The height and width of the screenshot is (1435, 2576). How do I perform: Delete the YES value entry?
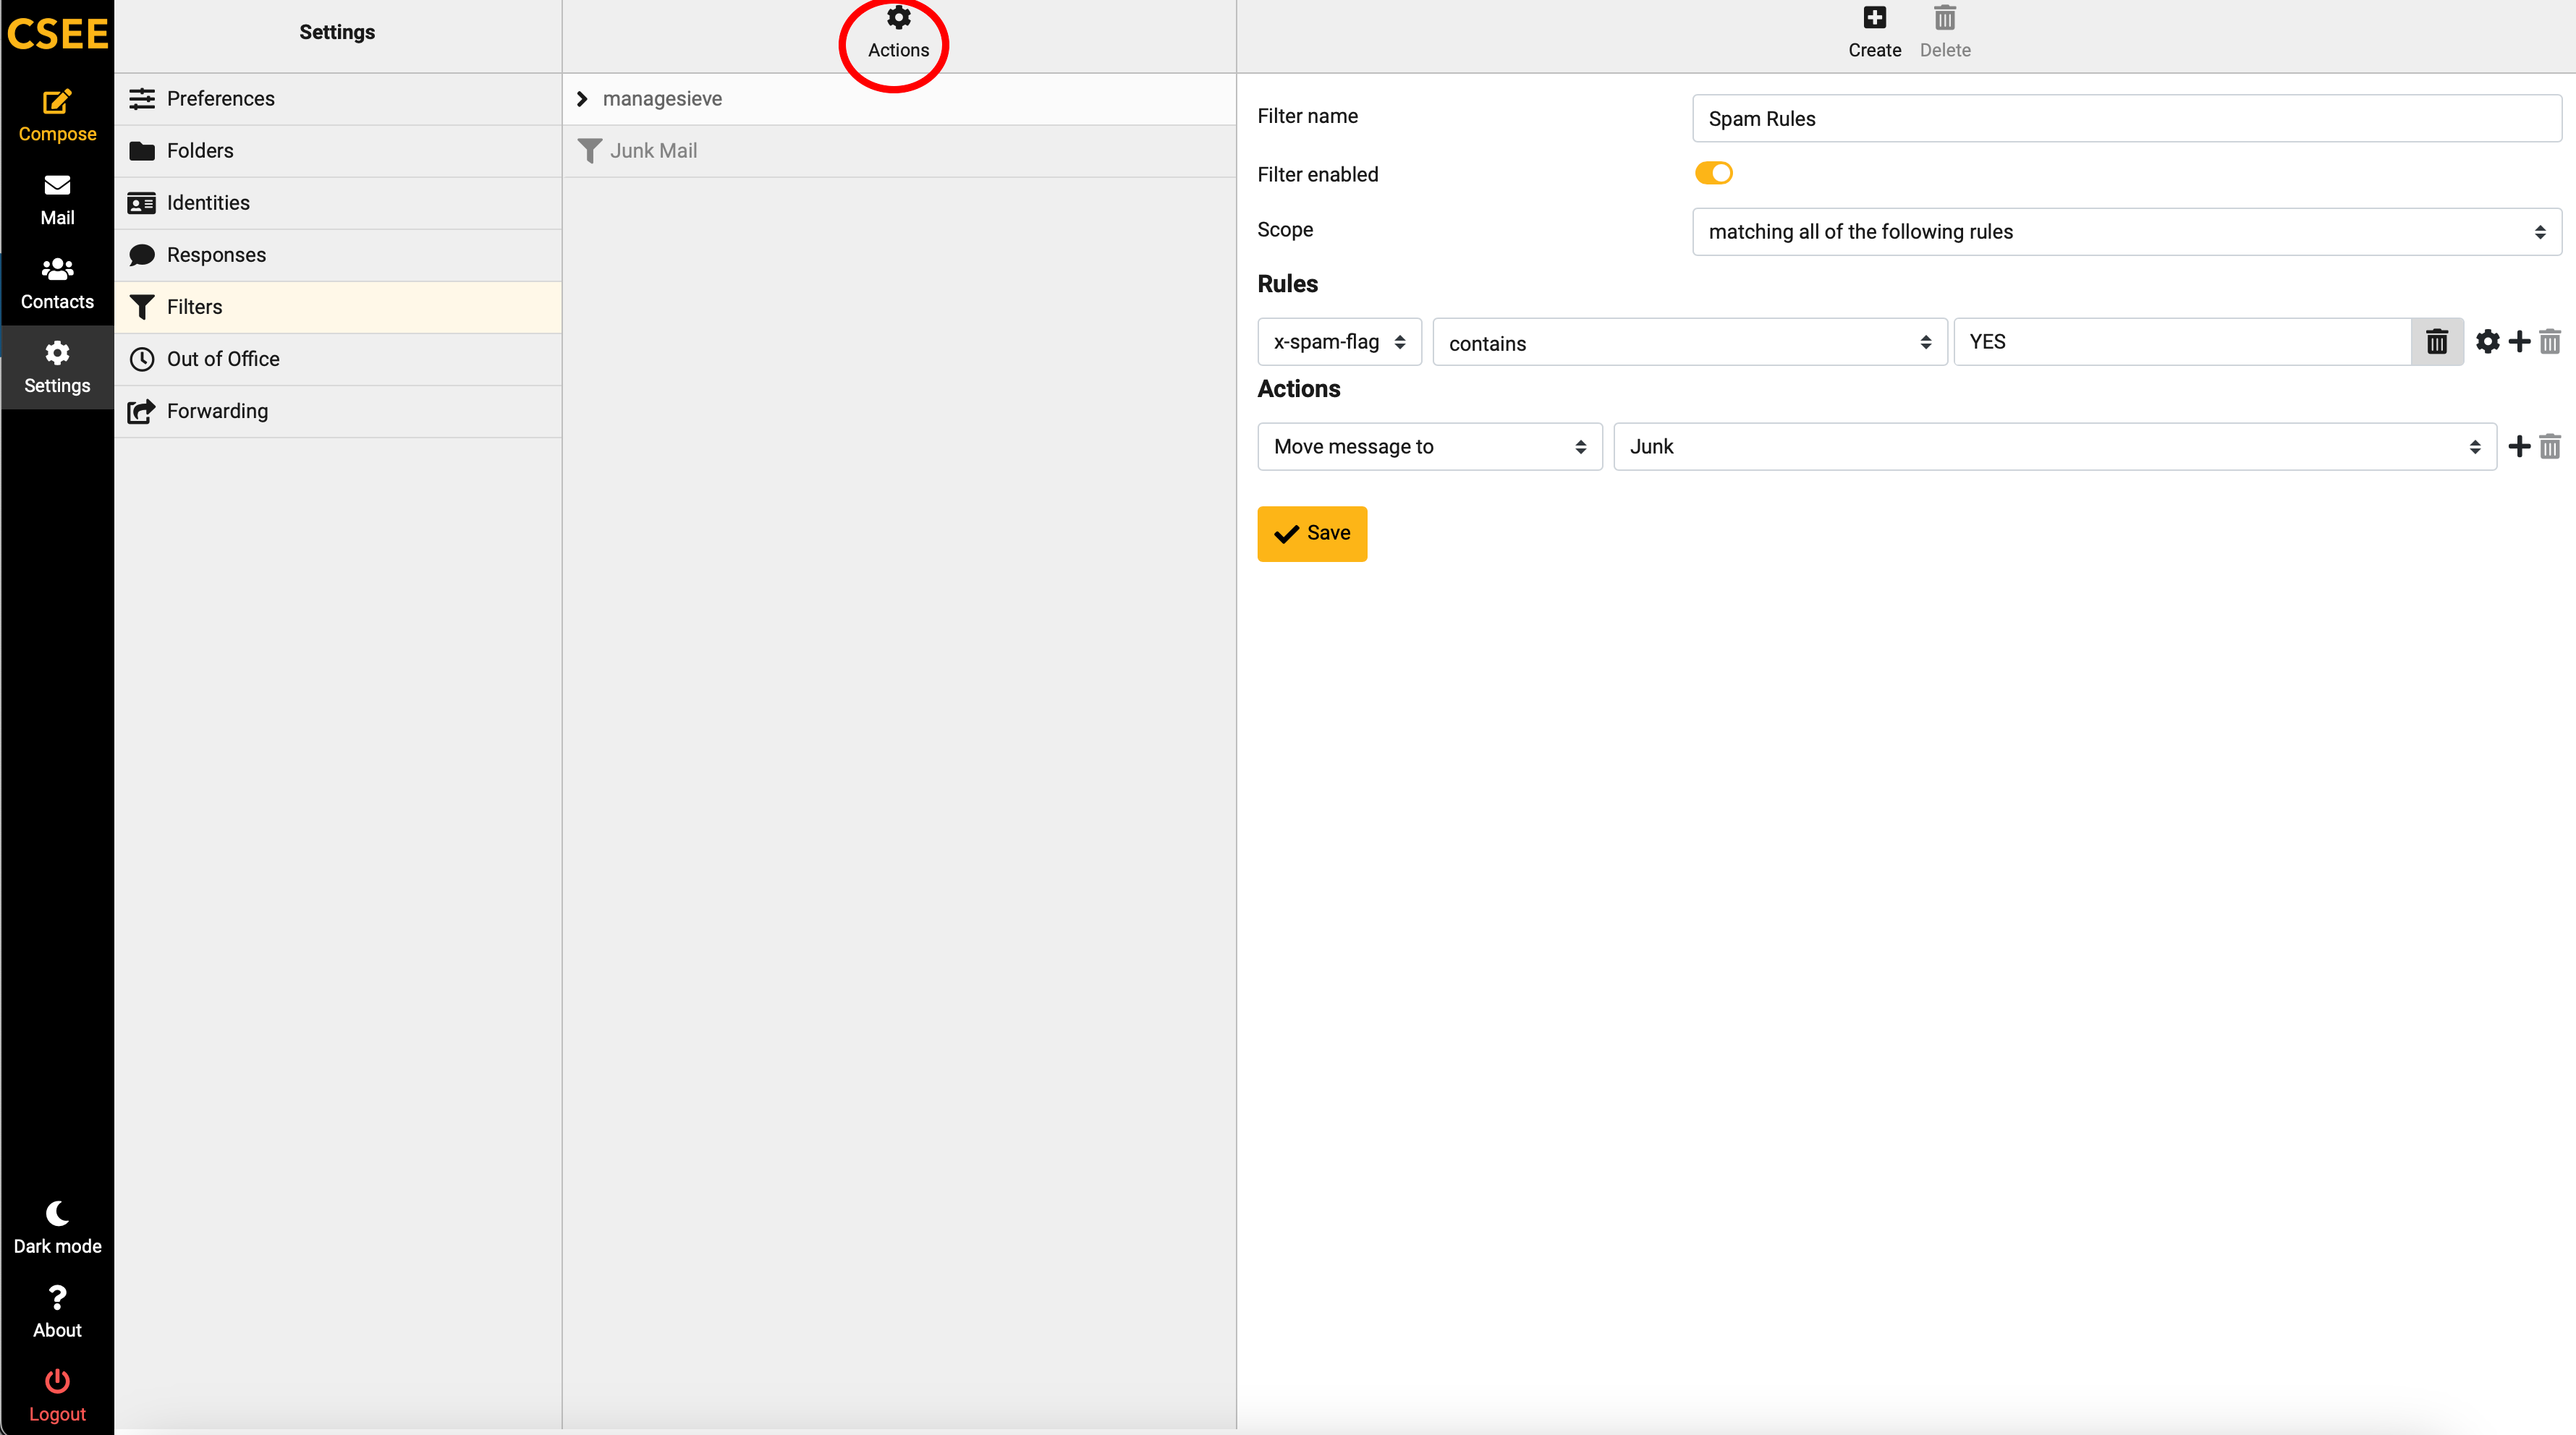click(x=2436, y=342)
